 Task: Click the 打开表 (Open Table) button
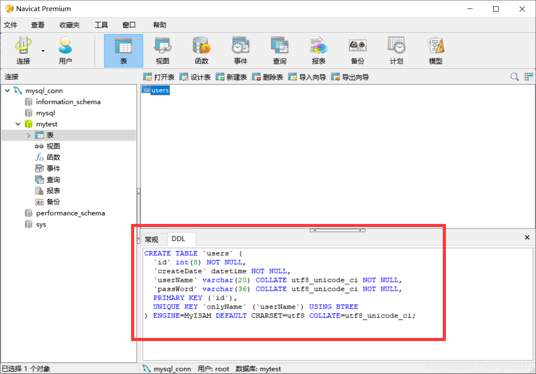pyautogui.click(x=159, y=77)
